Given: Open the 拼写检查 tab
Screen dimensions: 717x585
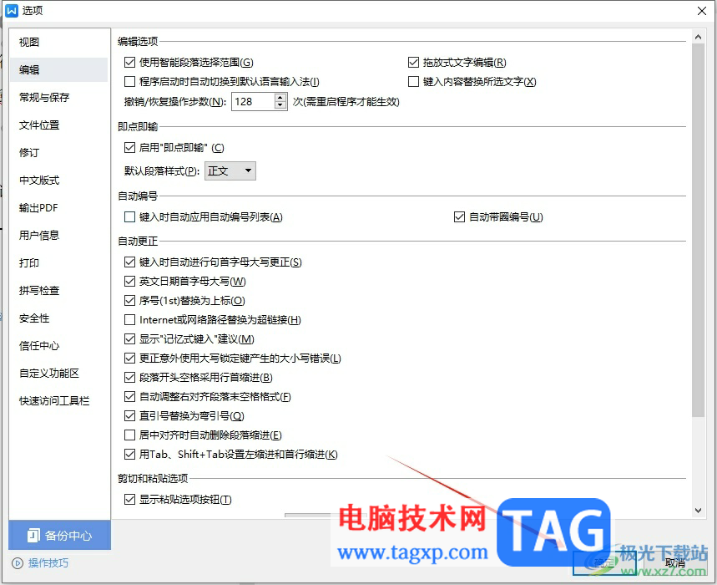Looking at the screenshot, I should click(x=58, y=290).
